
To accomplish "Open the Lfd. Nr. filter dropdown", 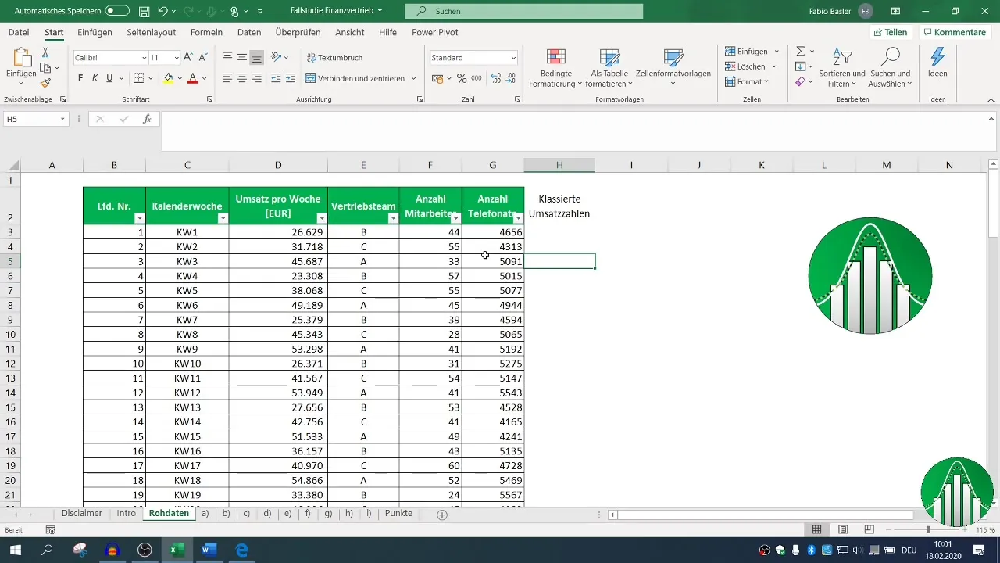I will click(139, 218).
